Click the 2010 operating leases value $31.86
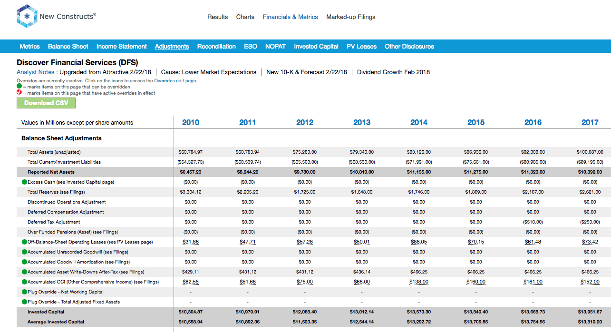The image size is (611, 332). pos(191,242)
